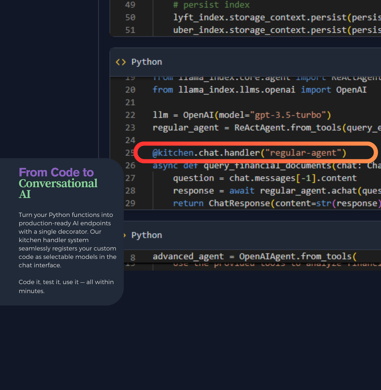Click line number 23 in the gutter
The width and height of the screenshot is (381, 390).
pyautogui.click(x=130, y=128)
